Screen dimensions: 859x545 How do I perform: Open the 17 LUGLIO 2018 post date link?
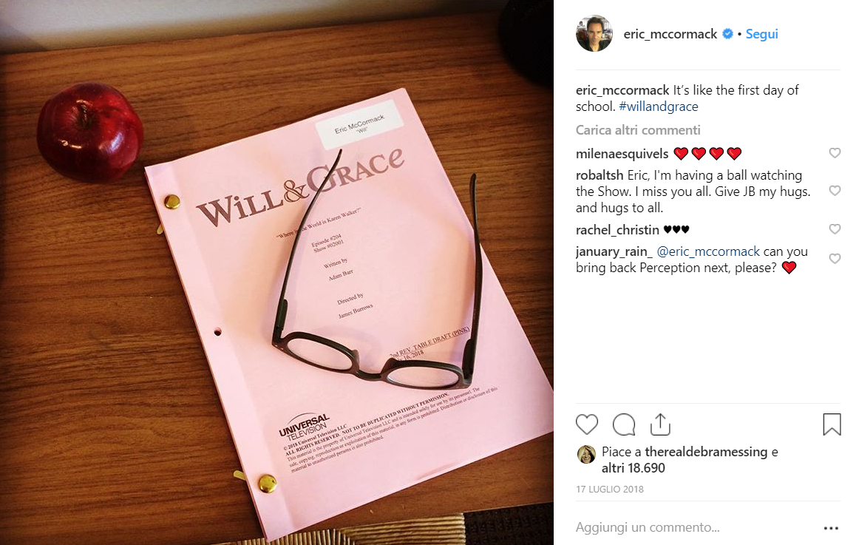[610, 489]
